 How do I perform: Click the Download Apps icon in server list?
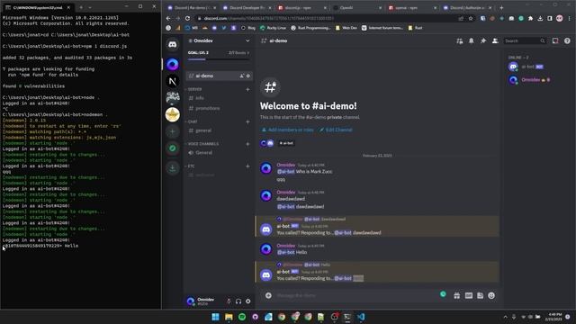[172, 168]
